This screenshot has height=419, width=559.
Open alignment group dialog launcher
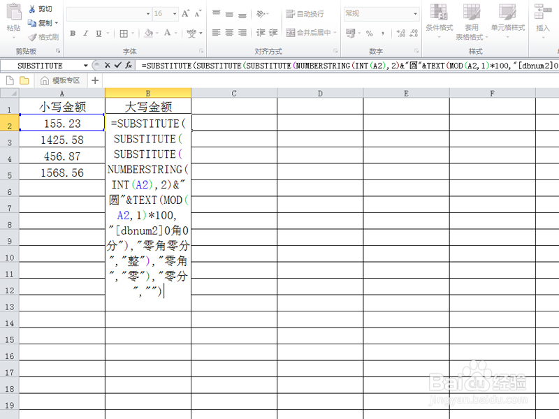[335, 51]
